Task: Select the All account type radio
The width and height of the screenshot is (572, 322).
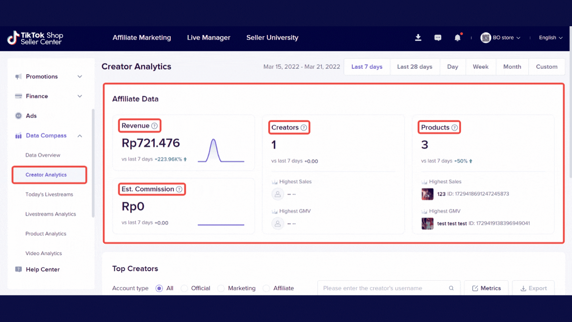Action: click(159, 288)
